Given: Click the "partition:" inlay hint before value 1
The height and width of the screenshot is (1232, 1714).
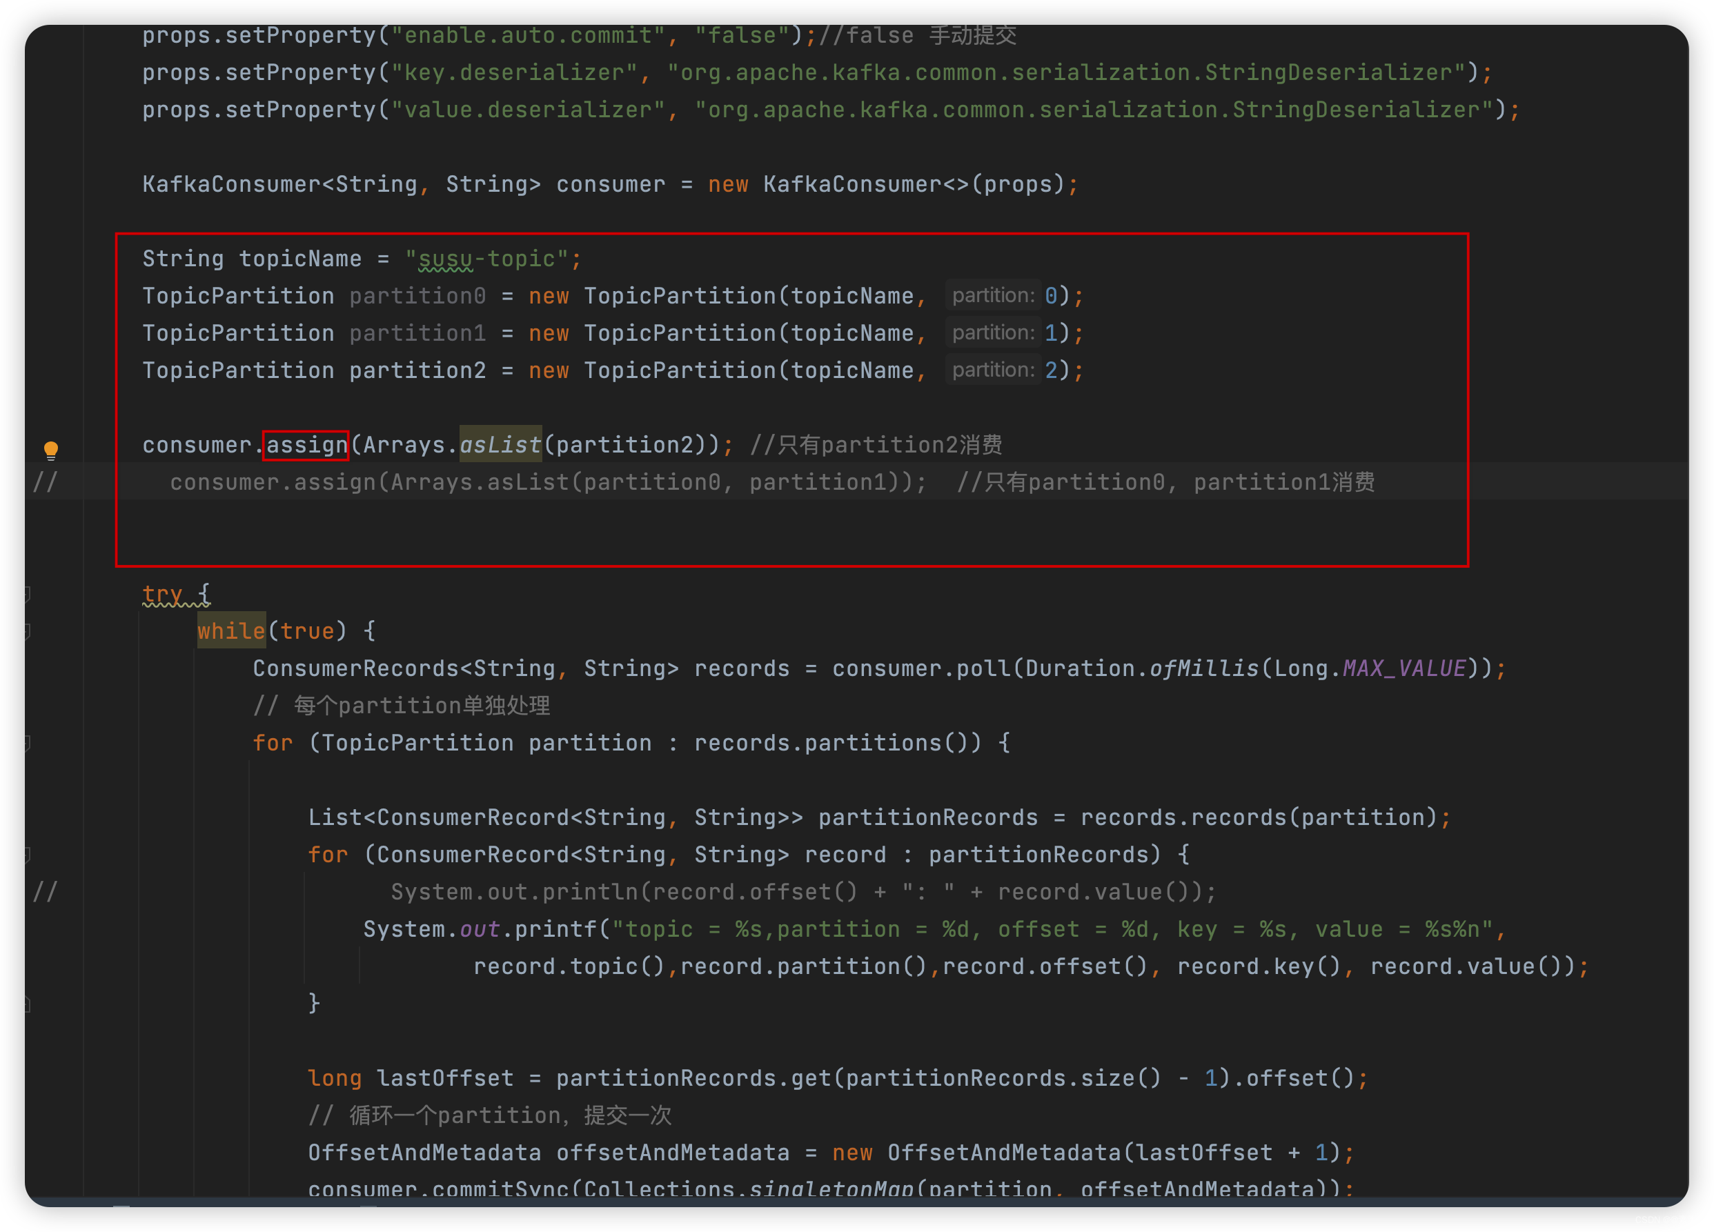Looking at the screenshot, I should 992,332.
